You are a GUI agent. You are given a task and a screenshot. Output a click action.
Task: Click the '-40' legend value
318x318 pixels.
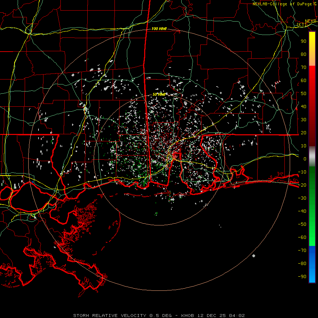[x=302, y=211]
